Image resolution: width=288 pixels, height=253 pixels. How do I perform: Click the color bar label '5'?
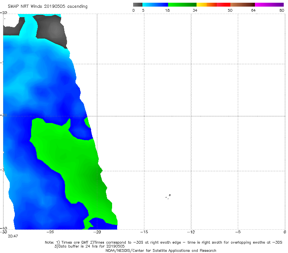click(143, 11)
